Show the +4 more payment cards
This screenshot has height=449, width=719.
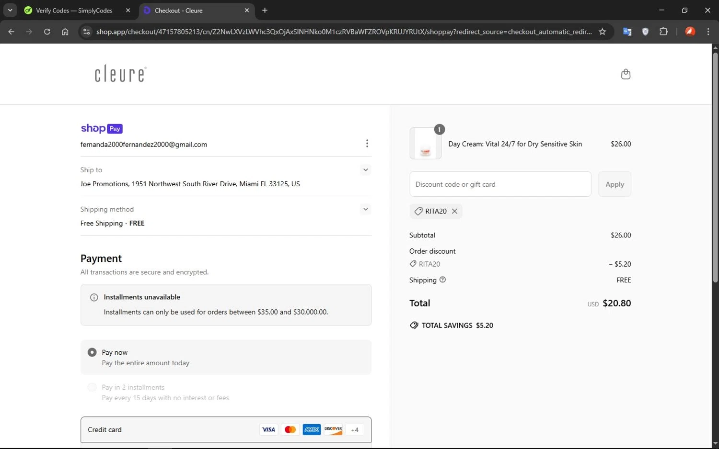tap(355, 429)
